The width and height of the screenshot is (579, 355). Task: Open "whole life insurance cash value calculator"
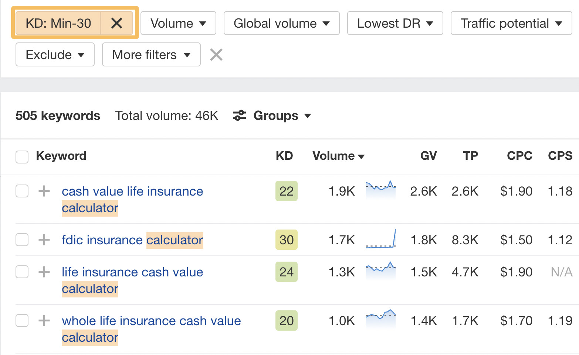[151, 321]
